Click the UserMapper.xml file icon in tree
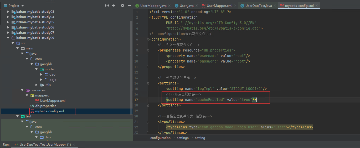Screen dimensions: 360x148 tap(37, 101)
